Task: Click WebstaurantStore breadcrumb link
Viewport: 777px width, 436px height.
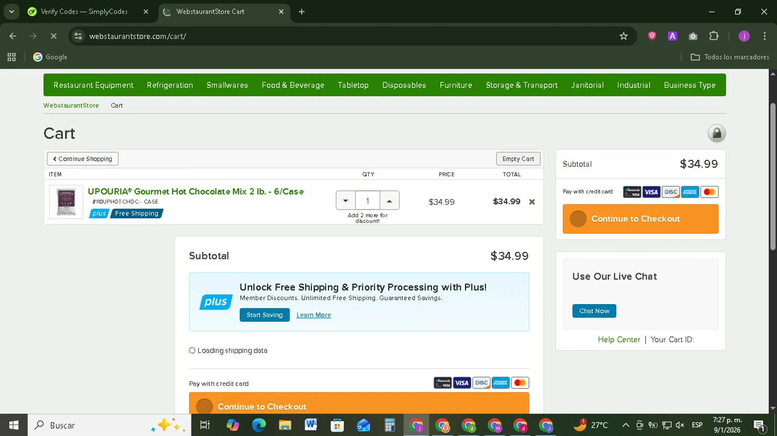Action: 71,106
